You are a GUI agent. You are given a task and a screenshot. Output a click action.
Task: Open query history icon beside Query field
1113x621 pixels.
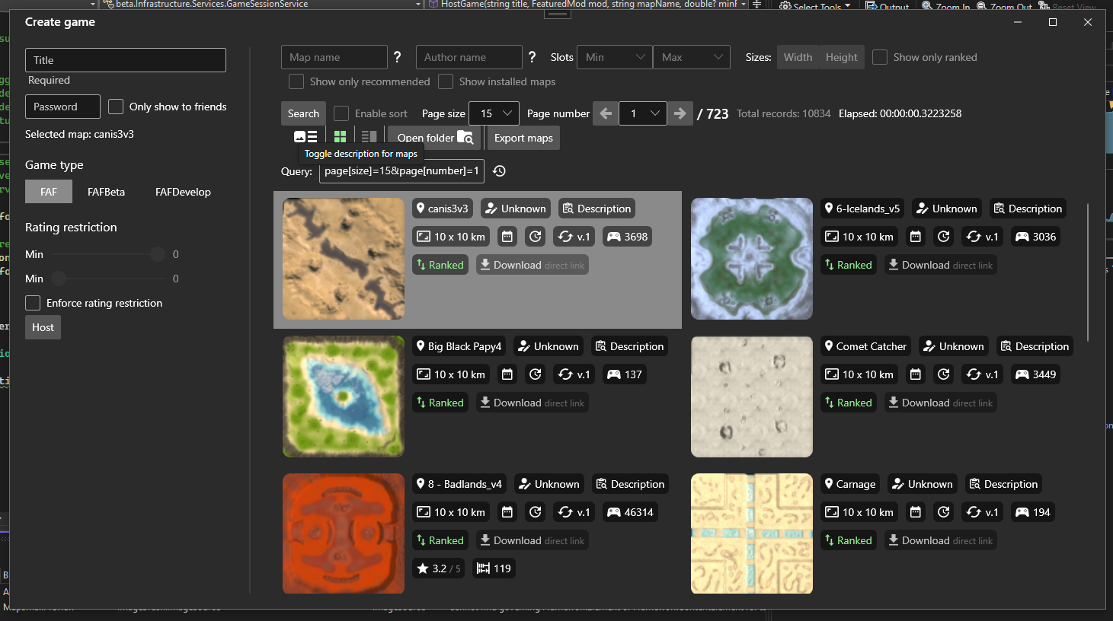pyautogui.click(x=499, y=171)
